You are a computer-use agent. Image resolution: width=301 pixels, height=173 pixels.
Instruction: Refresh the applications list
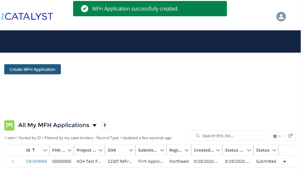point(290,136)
